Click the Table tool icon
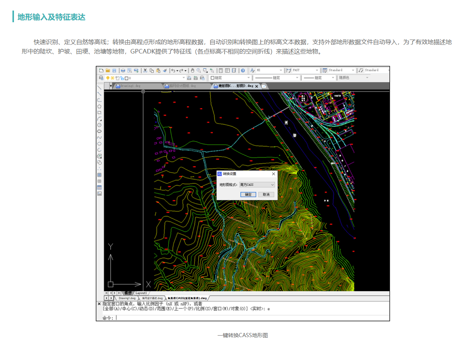Image resolution: width=473 pixels, height=342 pixels. pos(100,188)
